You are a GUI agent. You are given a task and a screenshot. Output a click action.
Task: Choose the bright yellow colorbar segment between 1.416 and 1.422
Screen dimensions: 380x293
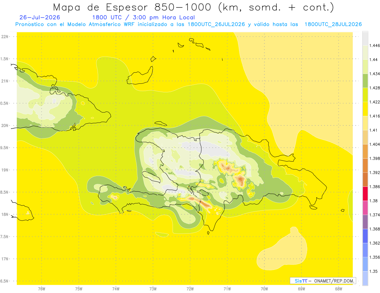[x=365, y=109]
